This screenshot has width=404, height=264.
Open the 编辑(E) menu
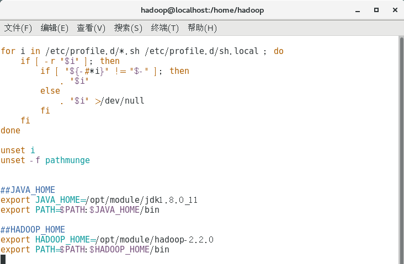[x=55, y=28]
